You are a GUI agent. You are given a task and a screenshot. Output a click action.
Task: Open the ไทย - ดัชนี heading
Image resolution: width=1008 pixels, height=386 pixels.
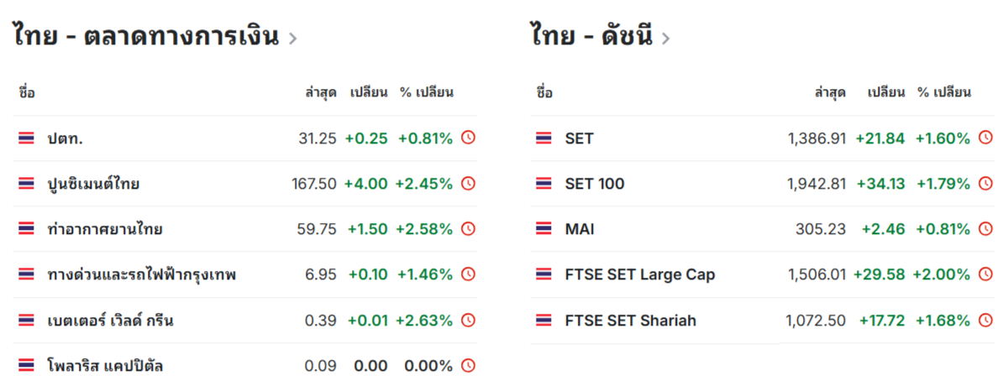point(591,36)
